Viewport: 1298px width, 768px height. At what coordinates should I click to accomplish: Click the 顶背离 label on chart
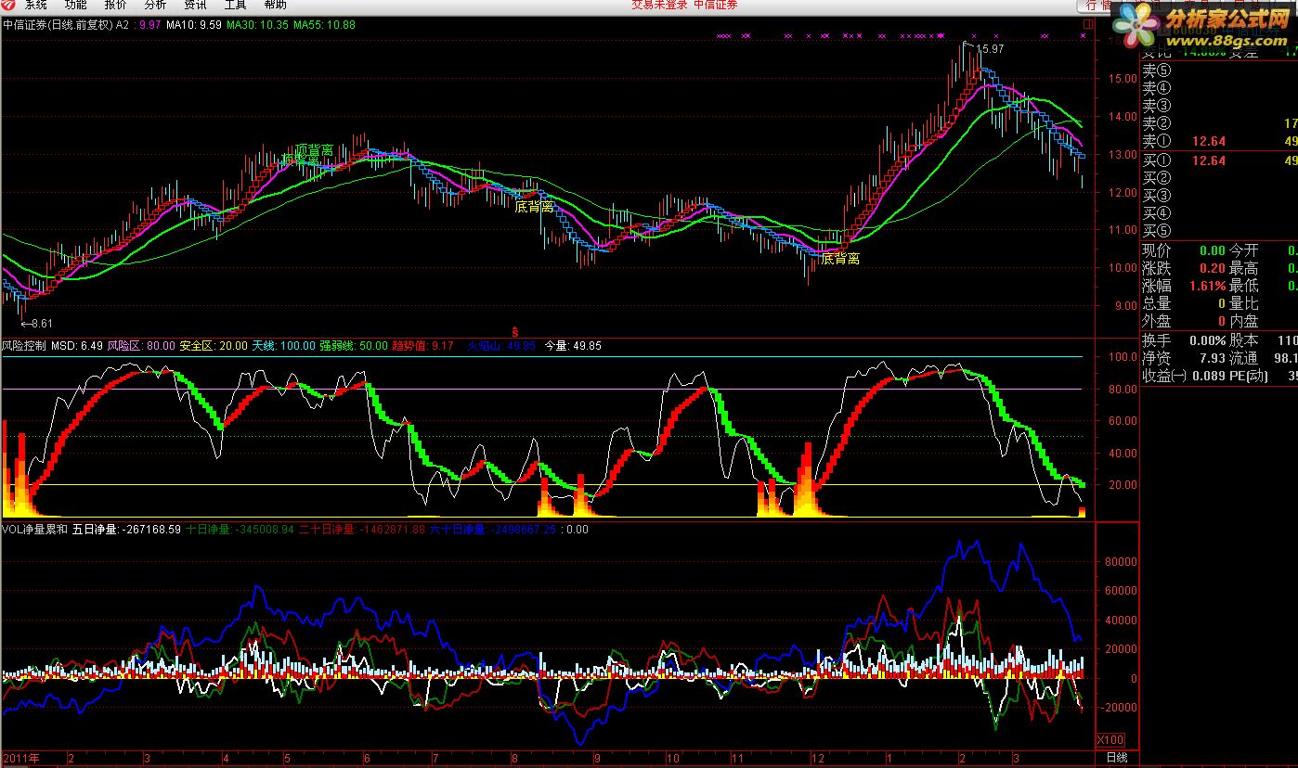click(x=314, y=150)
